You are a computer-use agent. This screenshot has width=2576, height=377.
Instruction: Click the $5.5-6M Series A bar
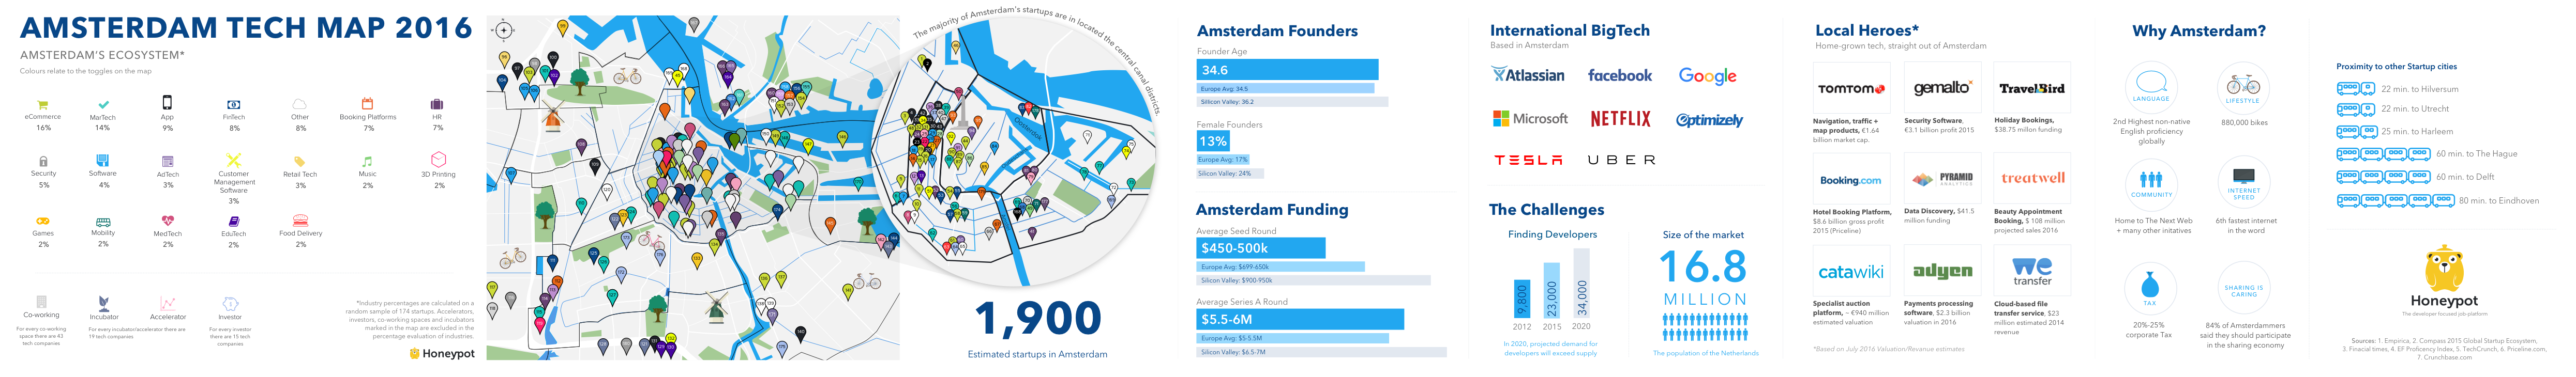point(1299,319)
